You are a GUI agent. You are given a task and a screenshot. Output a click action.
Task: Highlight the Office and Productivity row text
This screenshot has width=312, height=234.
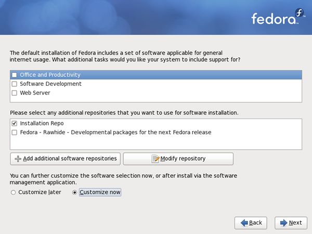[x=50, y=75]
